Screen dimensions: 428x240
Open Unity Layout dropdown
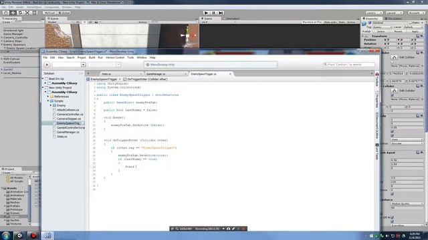pyautogui.click(x=394, y=13)
